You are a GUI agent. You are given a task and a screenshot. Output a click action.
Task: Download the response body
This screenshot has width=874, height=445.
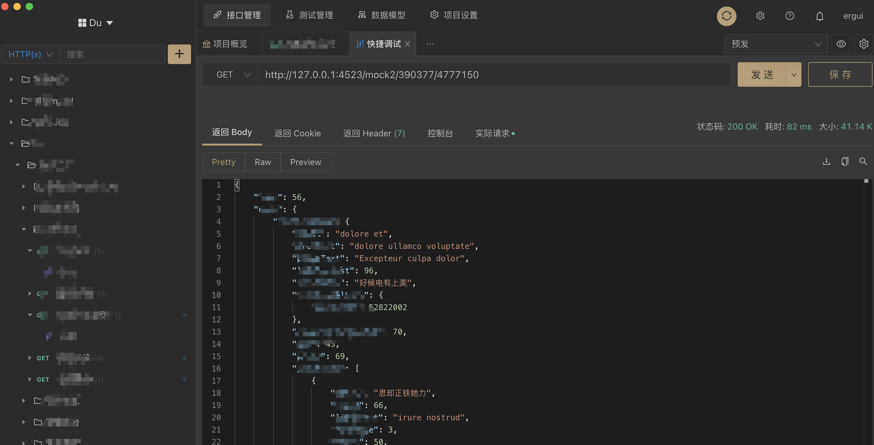pyautogui.click(x=826, y=162)
